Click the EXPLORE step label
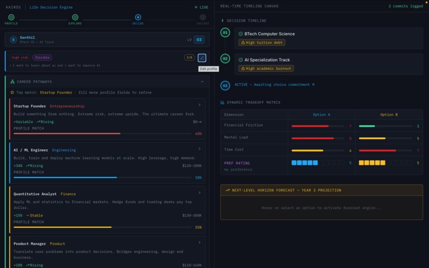 coord(75,23)
